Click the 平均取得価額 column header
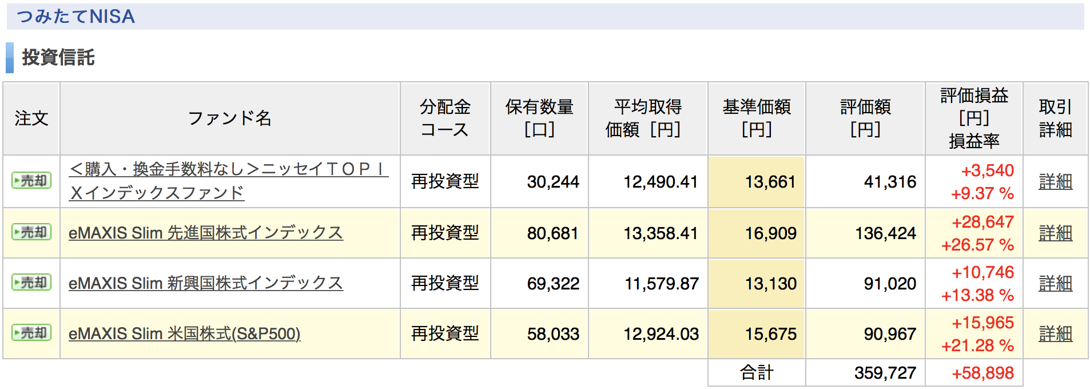This screenshot has height=389, width=1090. [648, 118]
